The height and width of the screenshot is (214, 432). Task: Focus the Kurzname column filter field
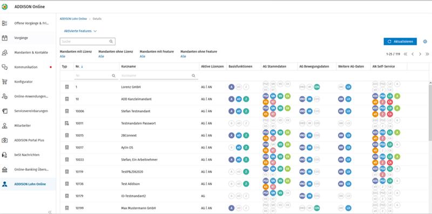pyautogui.click(x=159, y=76)
